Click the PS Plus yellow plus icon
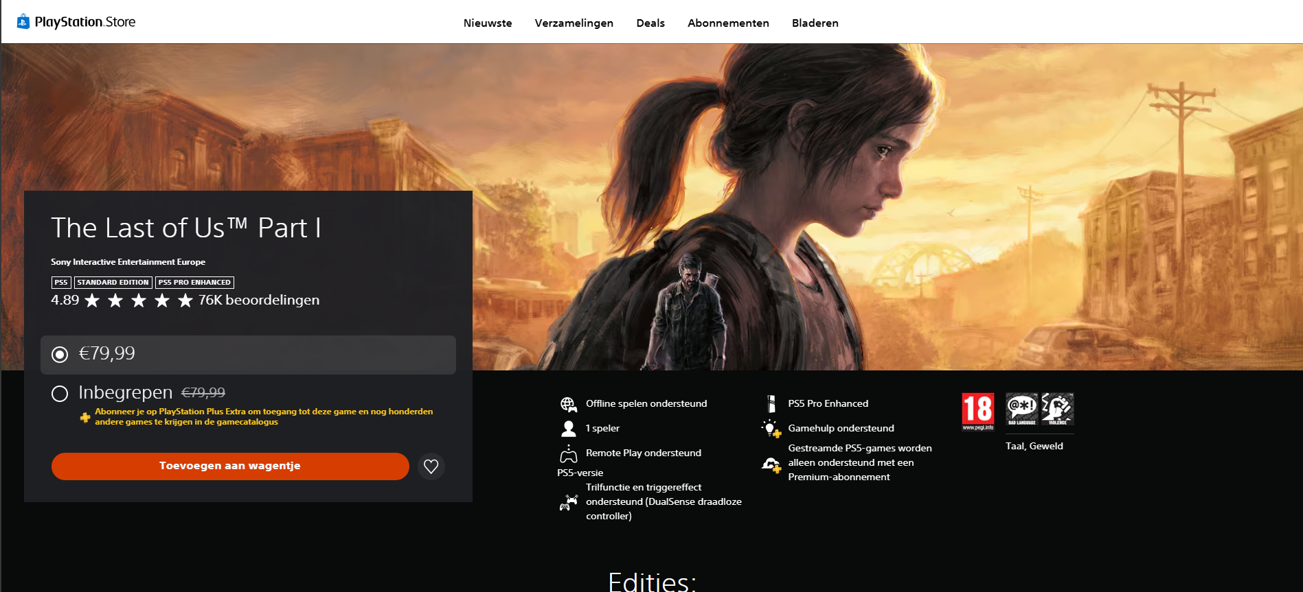The image size is (1303, 592). 85,417
